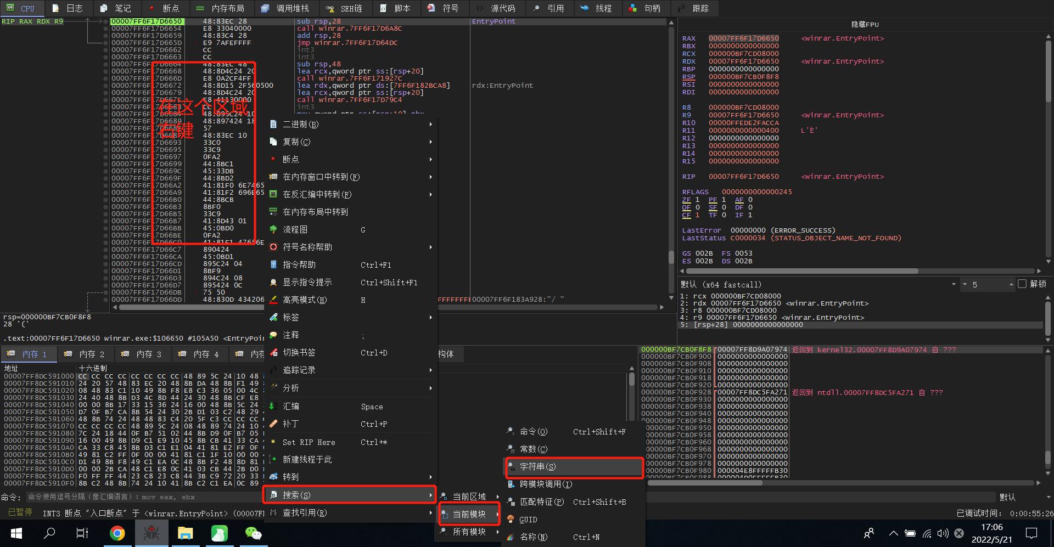Screen dimensions: 1054x547
Task: Click the Set RIP Here entry
Action: click(x=309, y=442)
